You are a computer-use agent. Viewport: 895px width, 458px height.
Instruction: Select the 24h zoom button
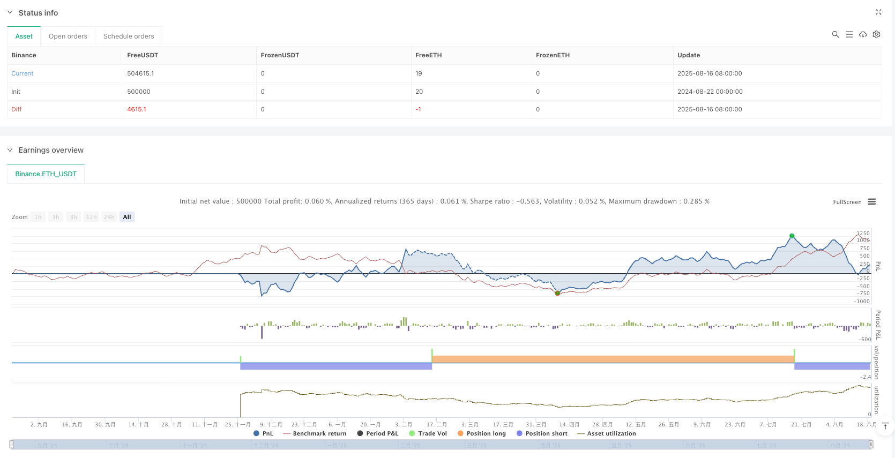pyautogui.click(x=109, y=217)
